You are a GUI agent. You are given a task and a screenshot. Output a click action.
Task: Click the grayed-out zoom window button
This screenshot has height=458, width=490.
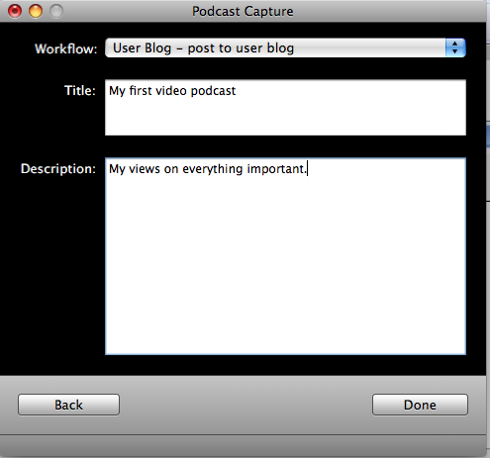(x=56, y=11)
